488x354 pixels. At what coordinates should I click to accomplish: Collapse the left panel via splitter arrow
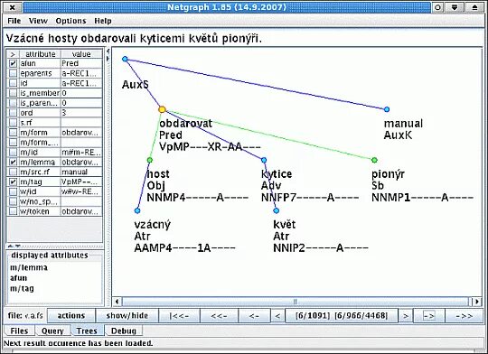coord(108,51)
